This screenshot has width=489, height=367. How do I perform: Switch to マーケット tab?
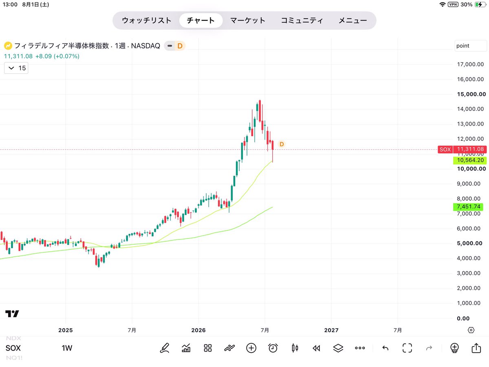(248, 20)
